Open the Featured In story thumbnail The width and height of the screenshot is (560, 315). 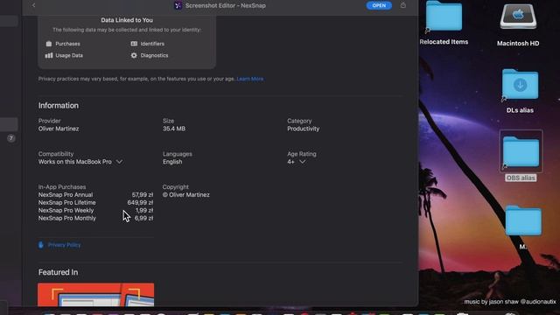click(96, 295)
